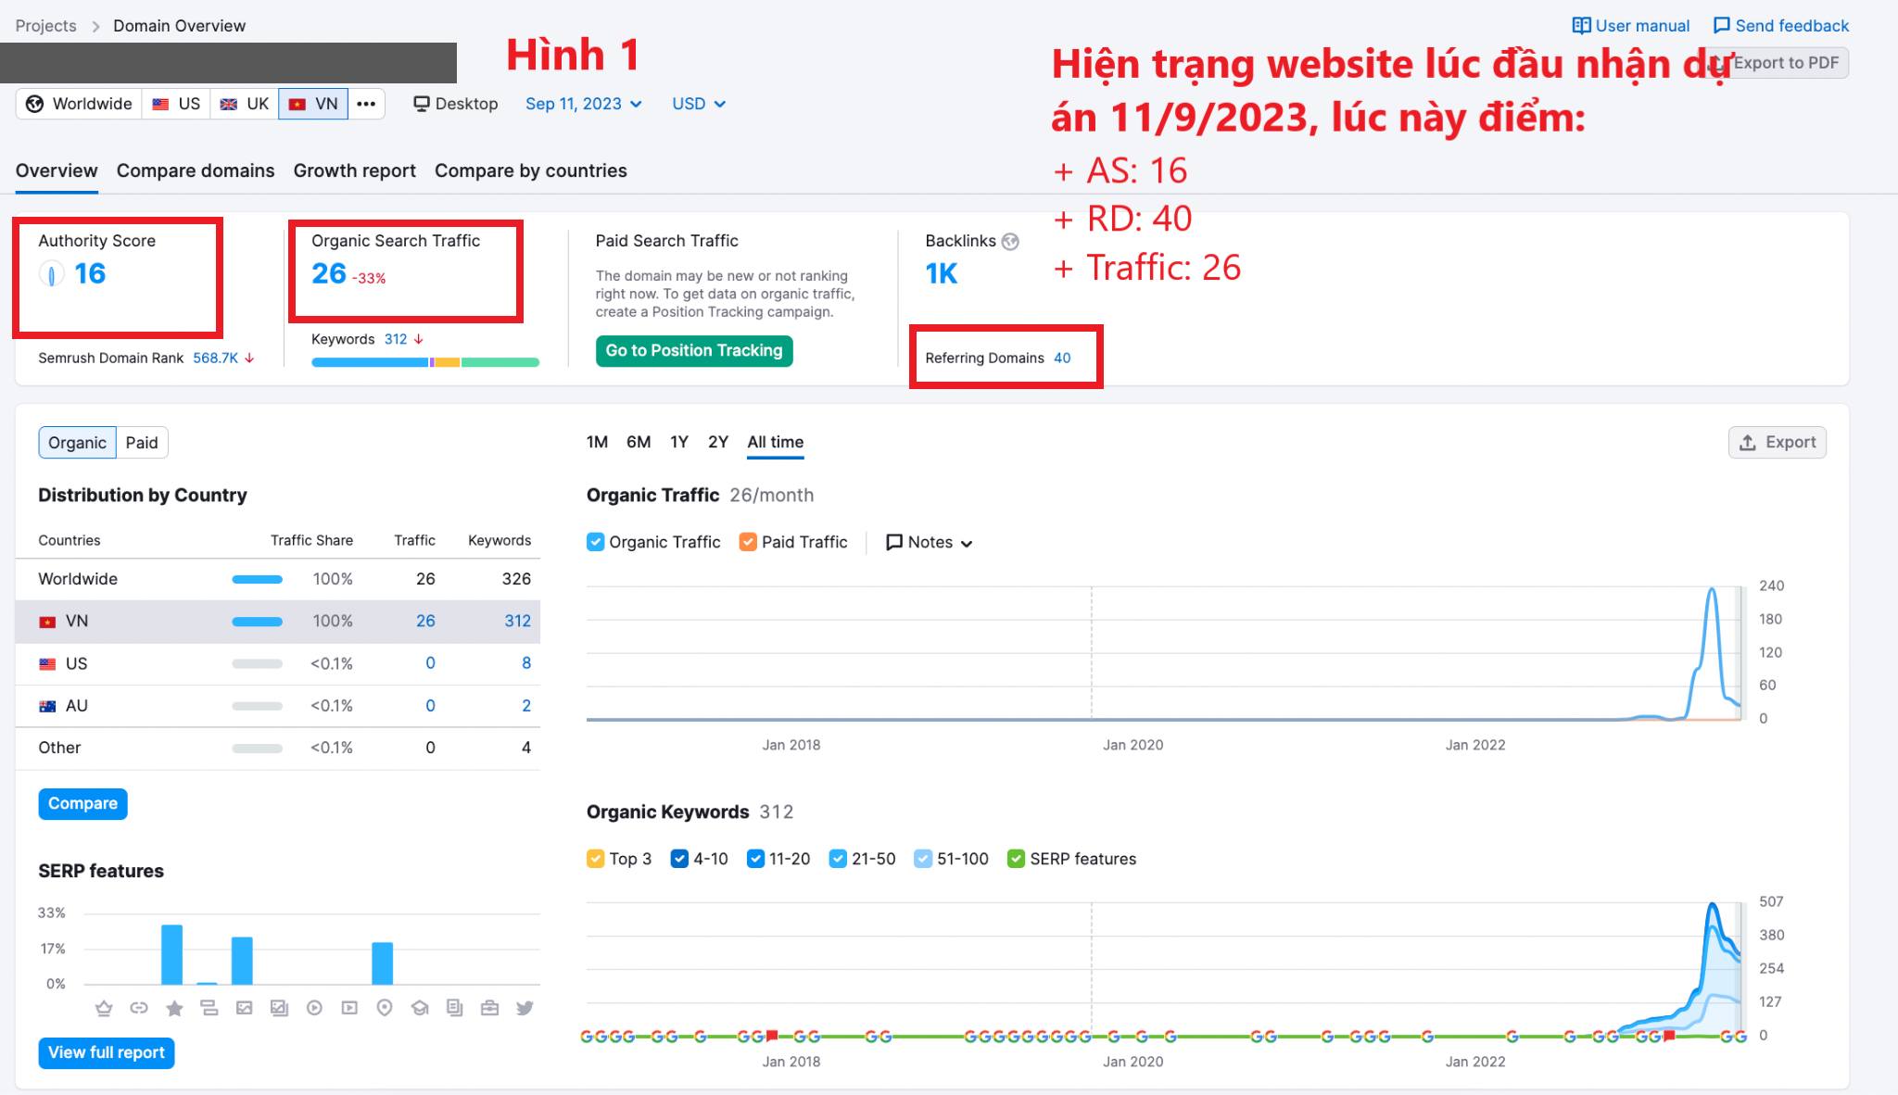Toggle the 4-10 positions checkbox

[x=679, y=859]
